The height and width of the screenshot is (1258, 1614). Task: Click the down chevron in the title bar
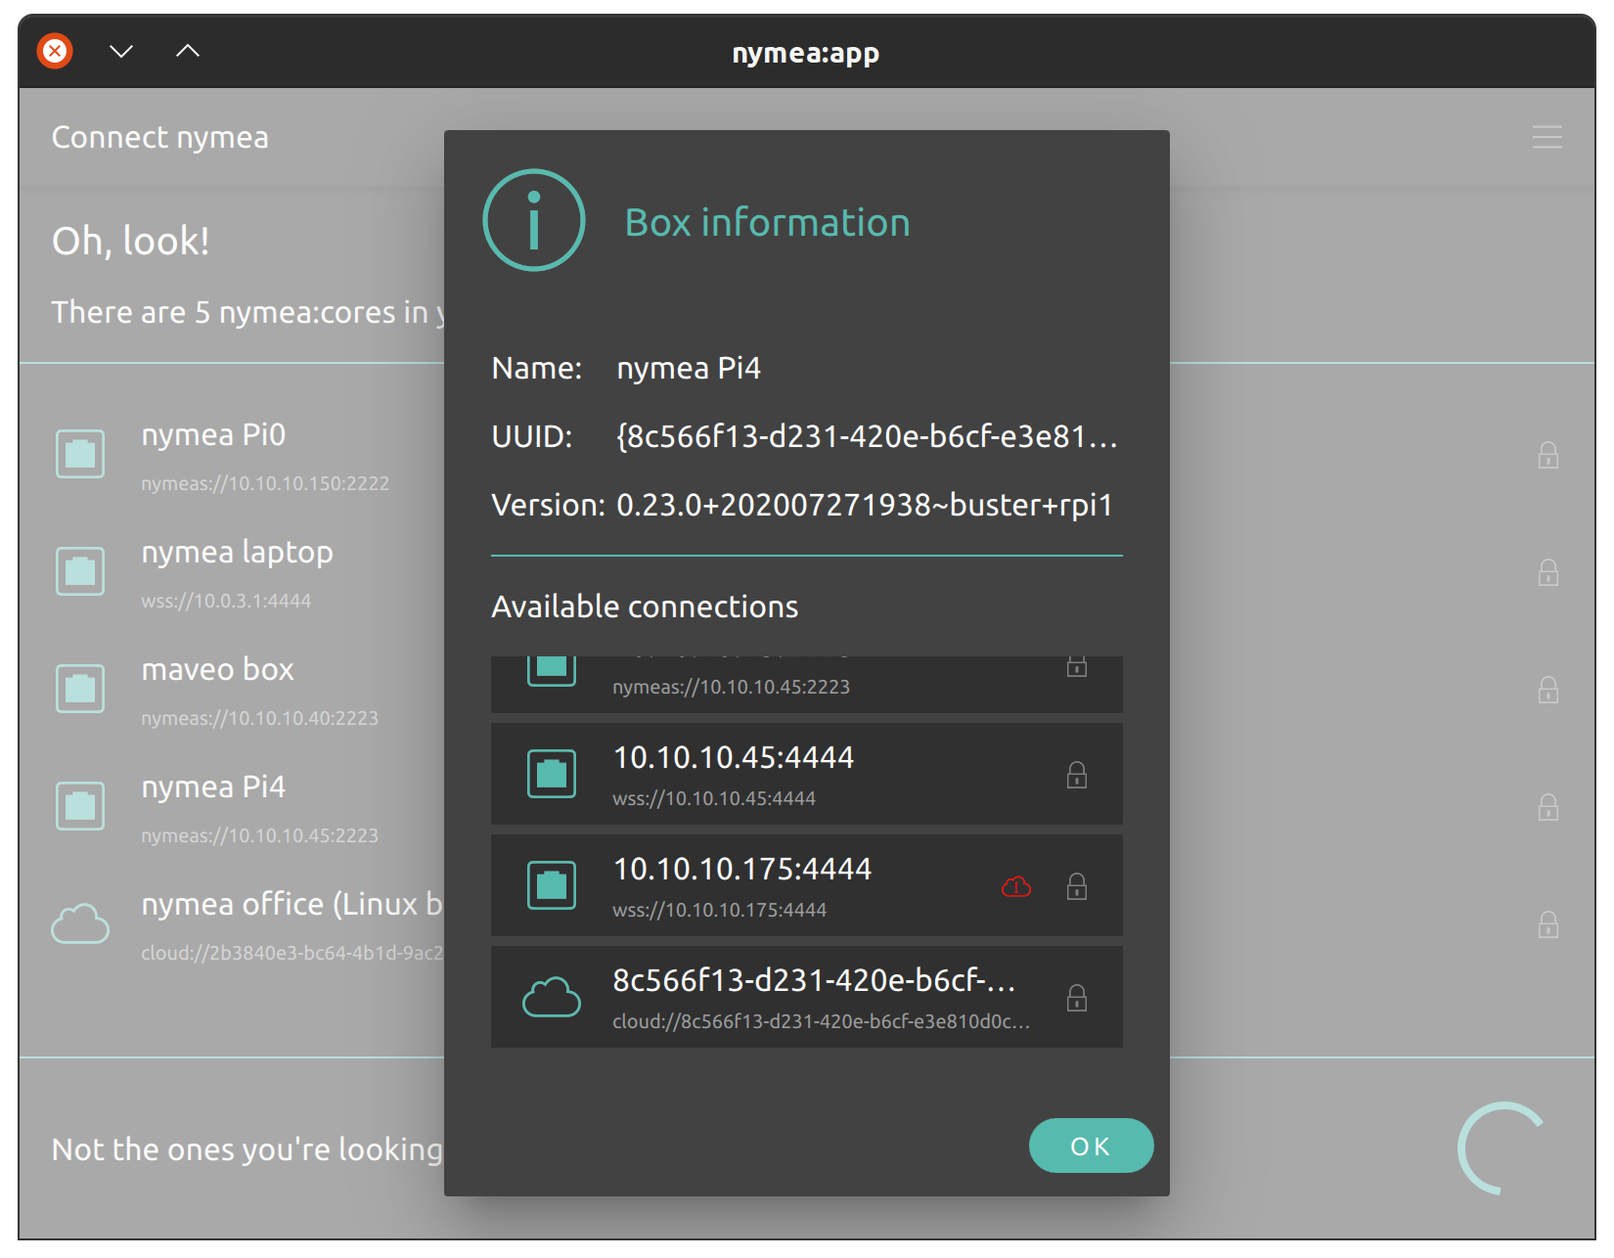tap(121, 51)
